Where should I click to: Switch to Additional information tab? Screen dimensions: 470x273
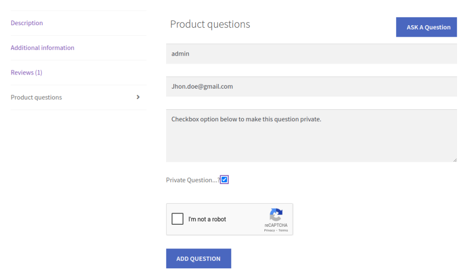click(x=42, y=48)
